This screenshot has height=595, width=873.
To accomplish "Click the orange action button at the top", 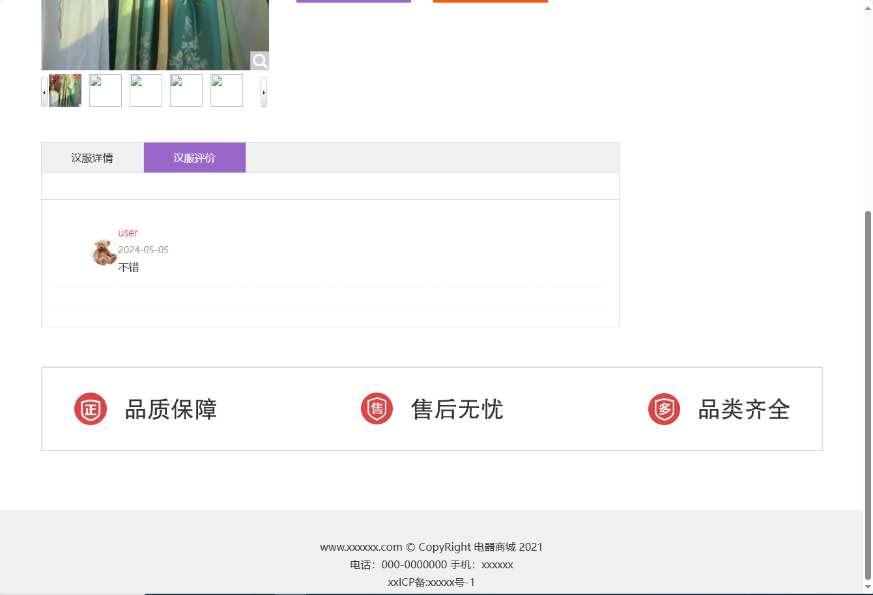I will pyautogui.click(x=490, y=0).
